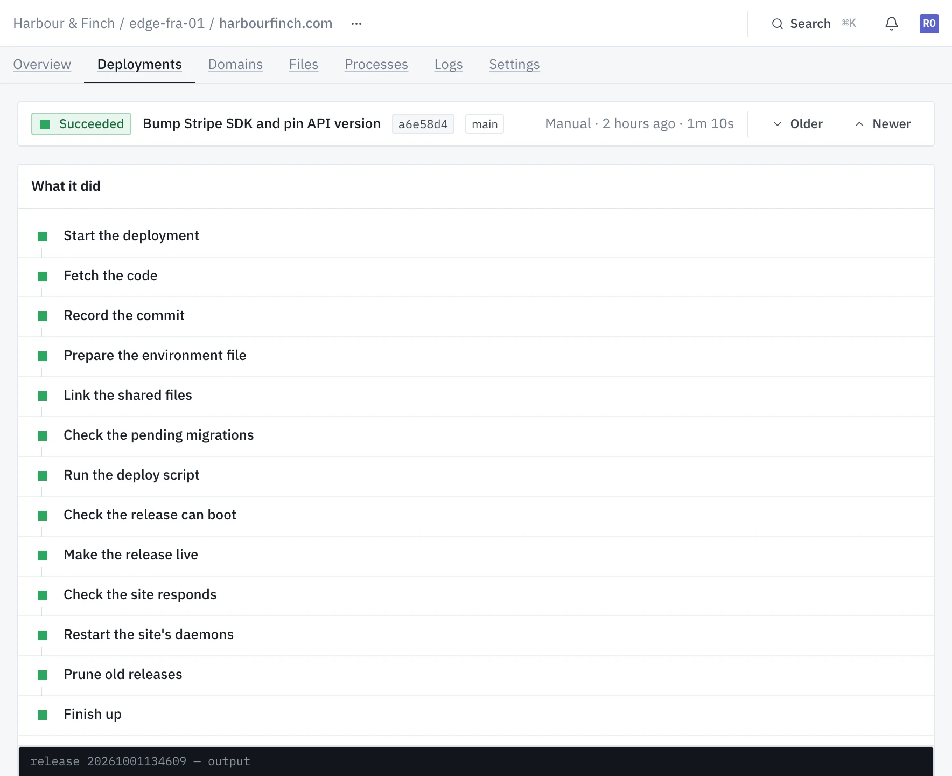This screenshot has width=952, height=776.
Task: Open the notifications bell
Action: 892,24
